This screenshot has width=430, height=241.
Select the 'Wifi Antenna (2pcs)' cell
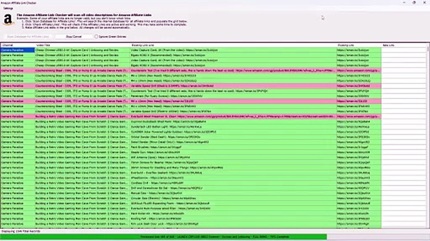(233, 157)
